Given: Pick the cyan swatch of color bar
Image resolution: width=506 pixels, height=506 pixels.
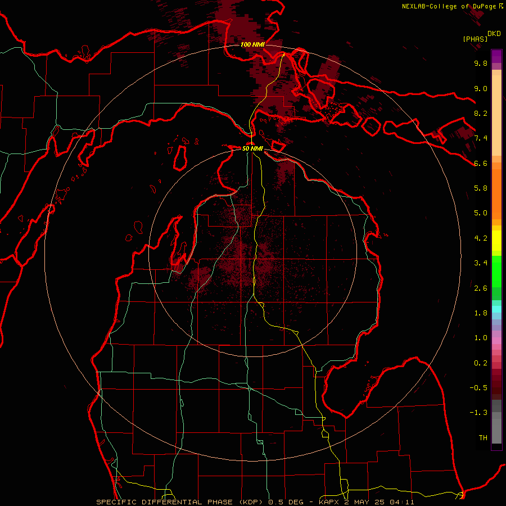Looking at the screenshot, I should point(496,309).
